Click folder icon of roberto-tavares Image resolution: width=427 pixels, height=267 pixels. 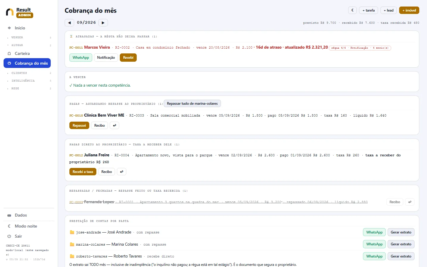coord(72,256)
